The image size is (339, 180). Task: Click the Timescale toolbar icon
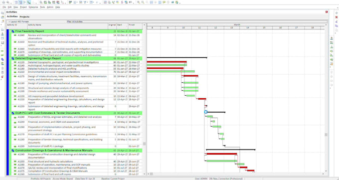point(80,2)
